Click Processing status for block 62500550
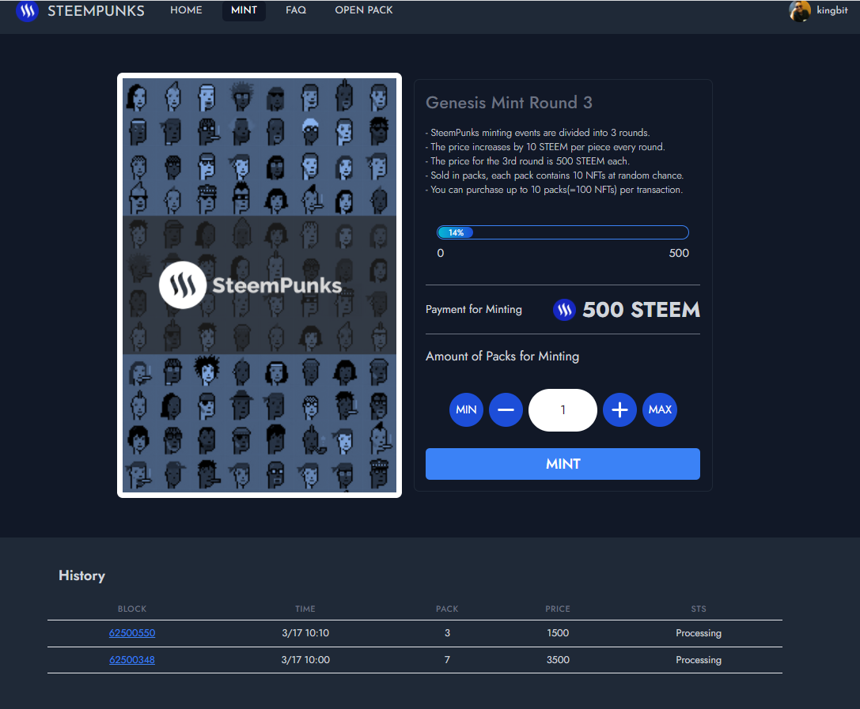 pos(698,633)
